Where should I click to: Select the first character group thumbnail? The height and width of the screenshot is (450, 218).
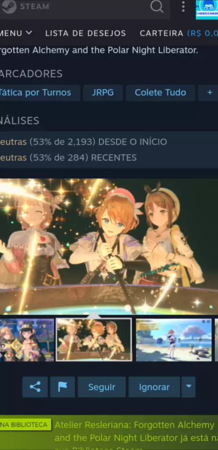pos(27,340)
